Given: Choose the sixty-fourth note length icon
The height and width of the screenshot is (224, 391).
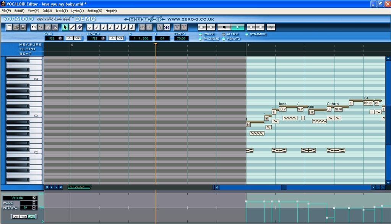Looking at the screenshot, I should [132, 27].
